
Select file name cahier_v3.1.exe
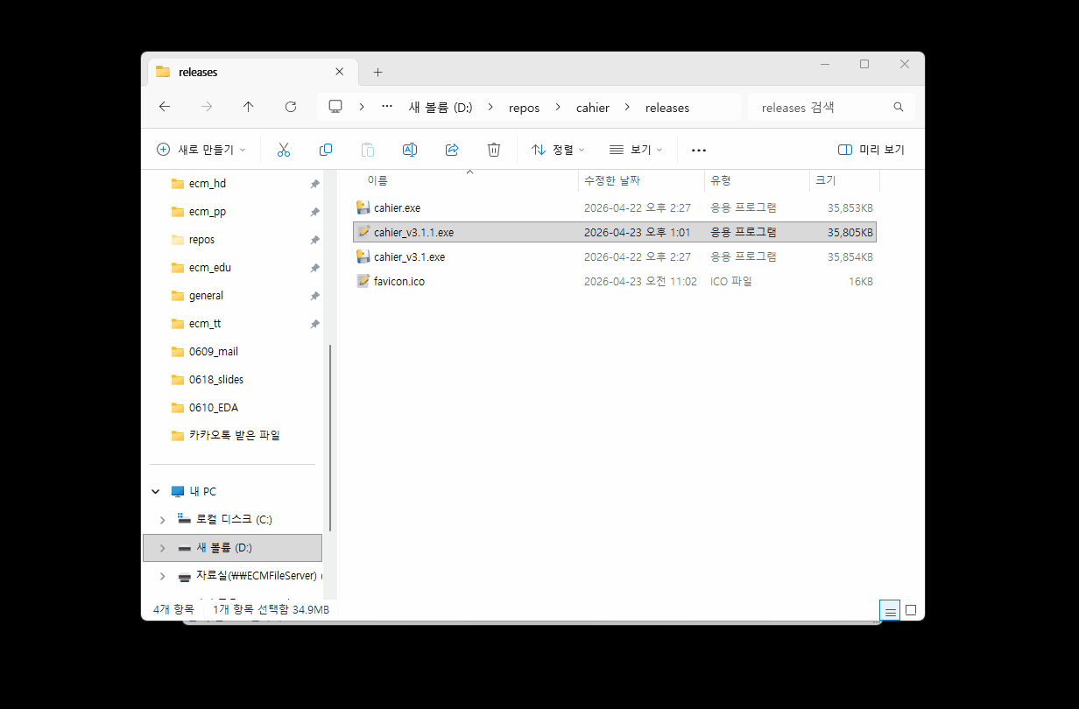tap(409, 256)
